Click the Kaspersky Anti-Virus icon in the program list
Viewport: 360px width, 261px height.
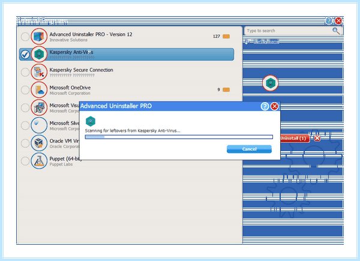pos(39,54)
